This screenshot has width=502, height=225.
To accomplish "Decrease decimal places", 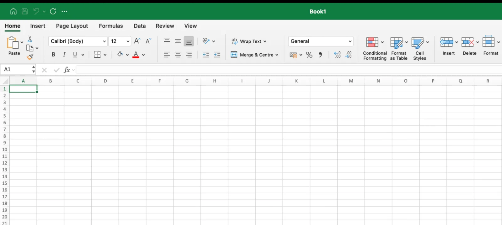I will tap(349, 55).
